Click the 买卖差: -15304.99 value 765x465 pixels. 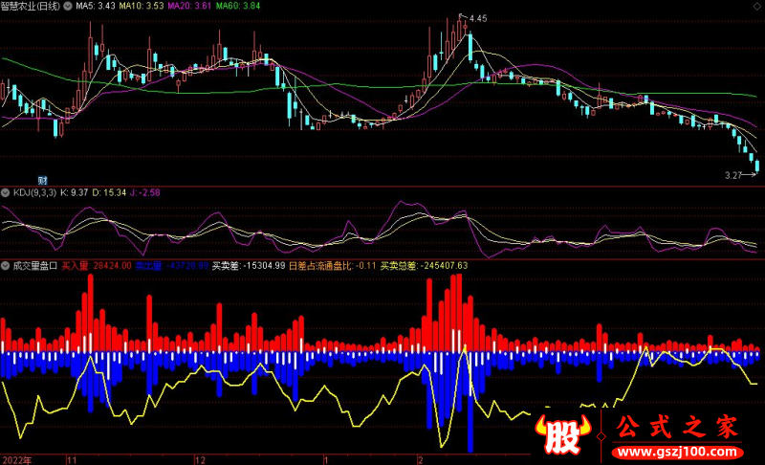coord(249,266)
